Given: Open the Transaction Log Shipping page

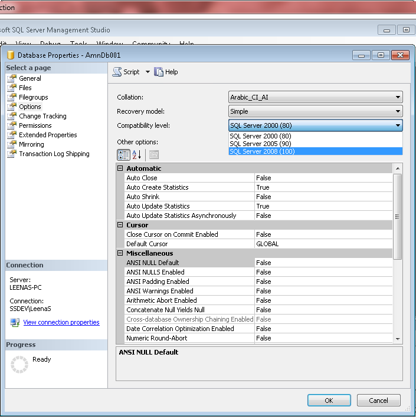Looking at the screenshot, I should 54,154.
